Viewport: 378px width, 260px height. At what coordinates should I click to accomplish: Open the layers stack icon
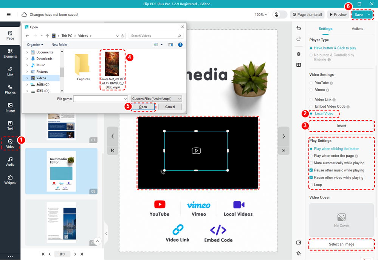[299, 54]
